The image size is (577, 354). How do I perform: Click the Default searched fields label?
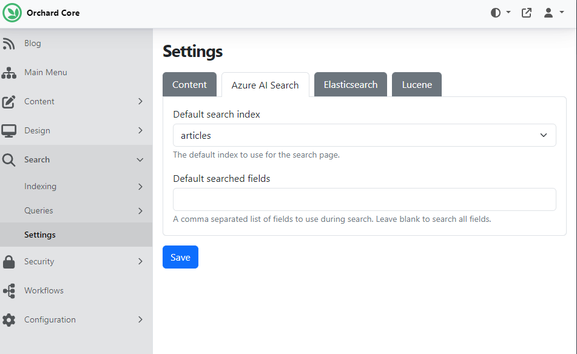(x=221, y=178)
